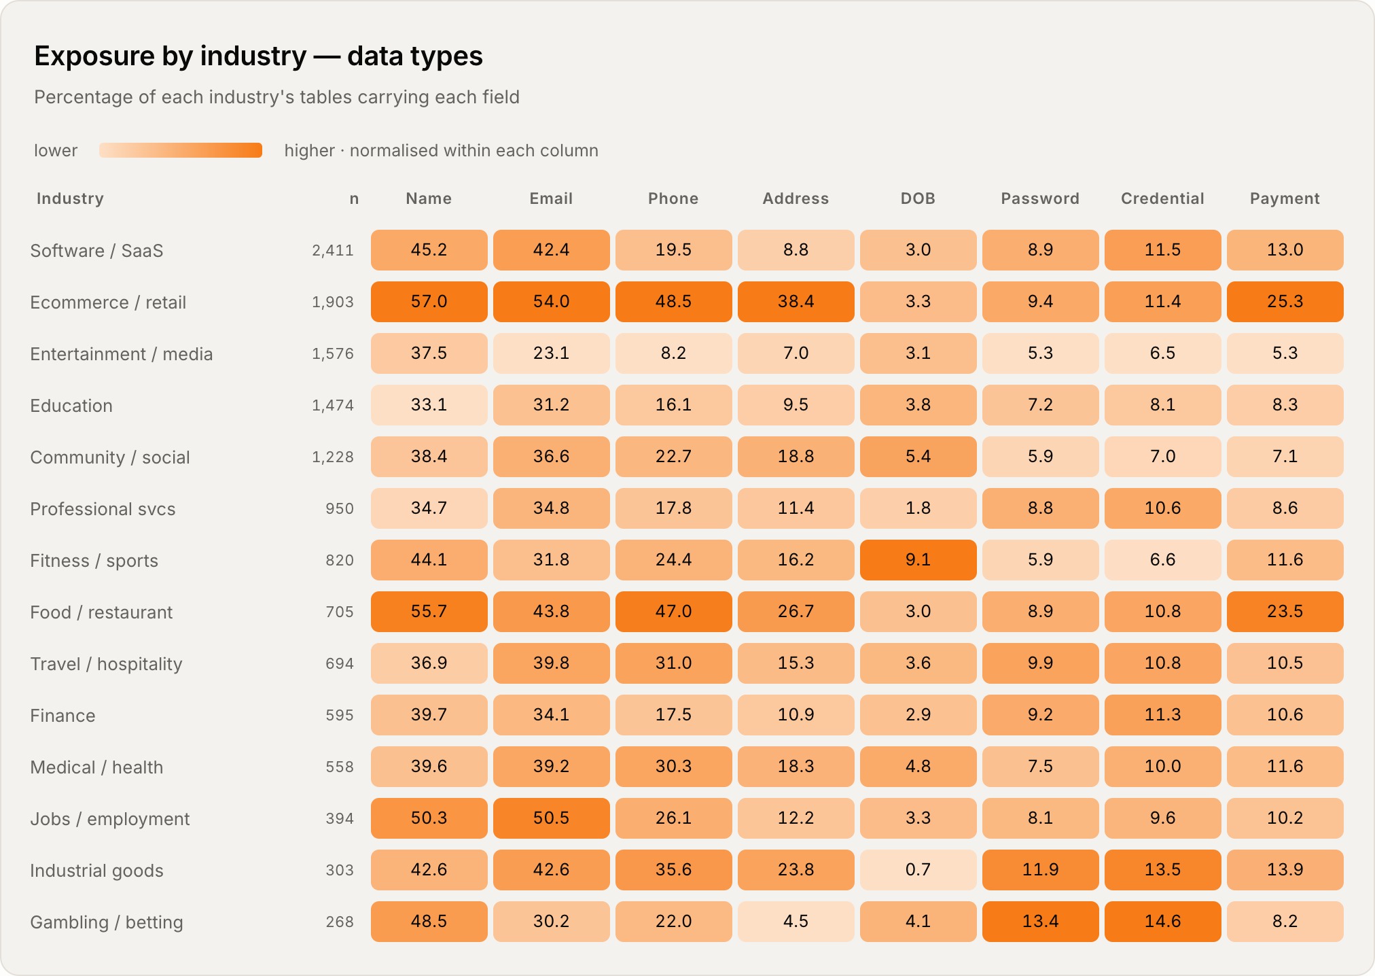
Task: Click the Fitness / sports DOB cell 9.1
Action: tap(918, 560)
